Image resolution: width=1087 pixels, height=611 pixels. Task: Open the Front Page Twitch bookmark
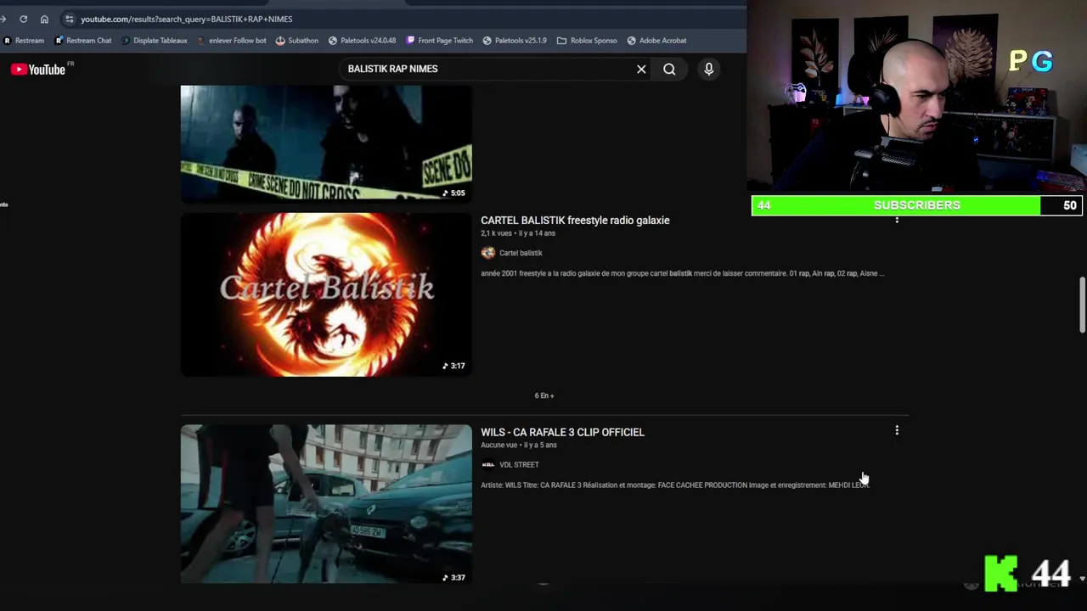440,40
